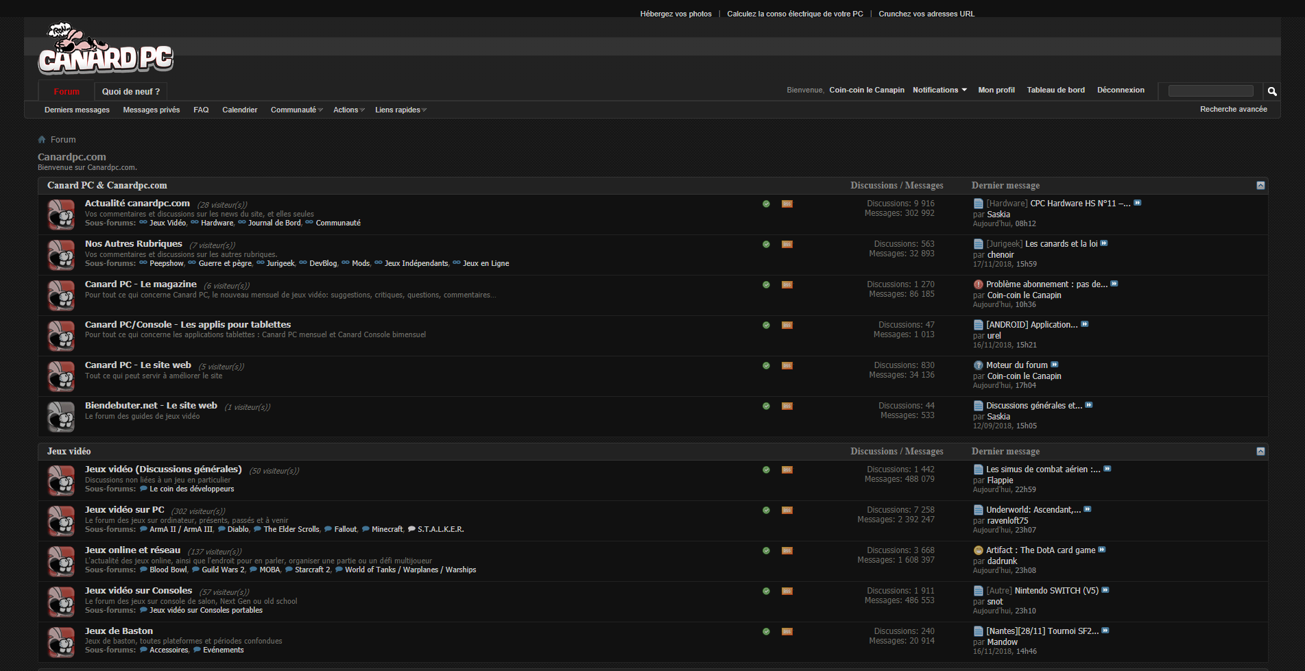Click the search magnifier icon
This screenshot has width=1305, height=671.
click(1272, 91)
